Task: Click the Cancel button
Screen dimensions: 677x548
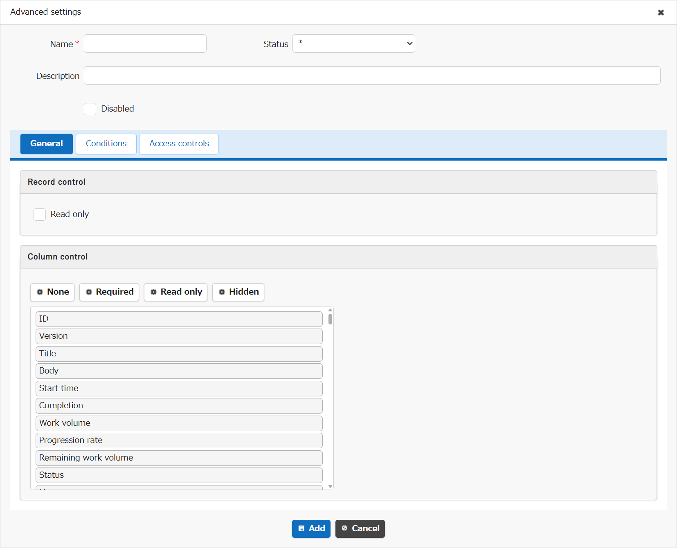Action: pos(360,529)
